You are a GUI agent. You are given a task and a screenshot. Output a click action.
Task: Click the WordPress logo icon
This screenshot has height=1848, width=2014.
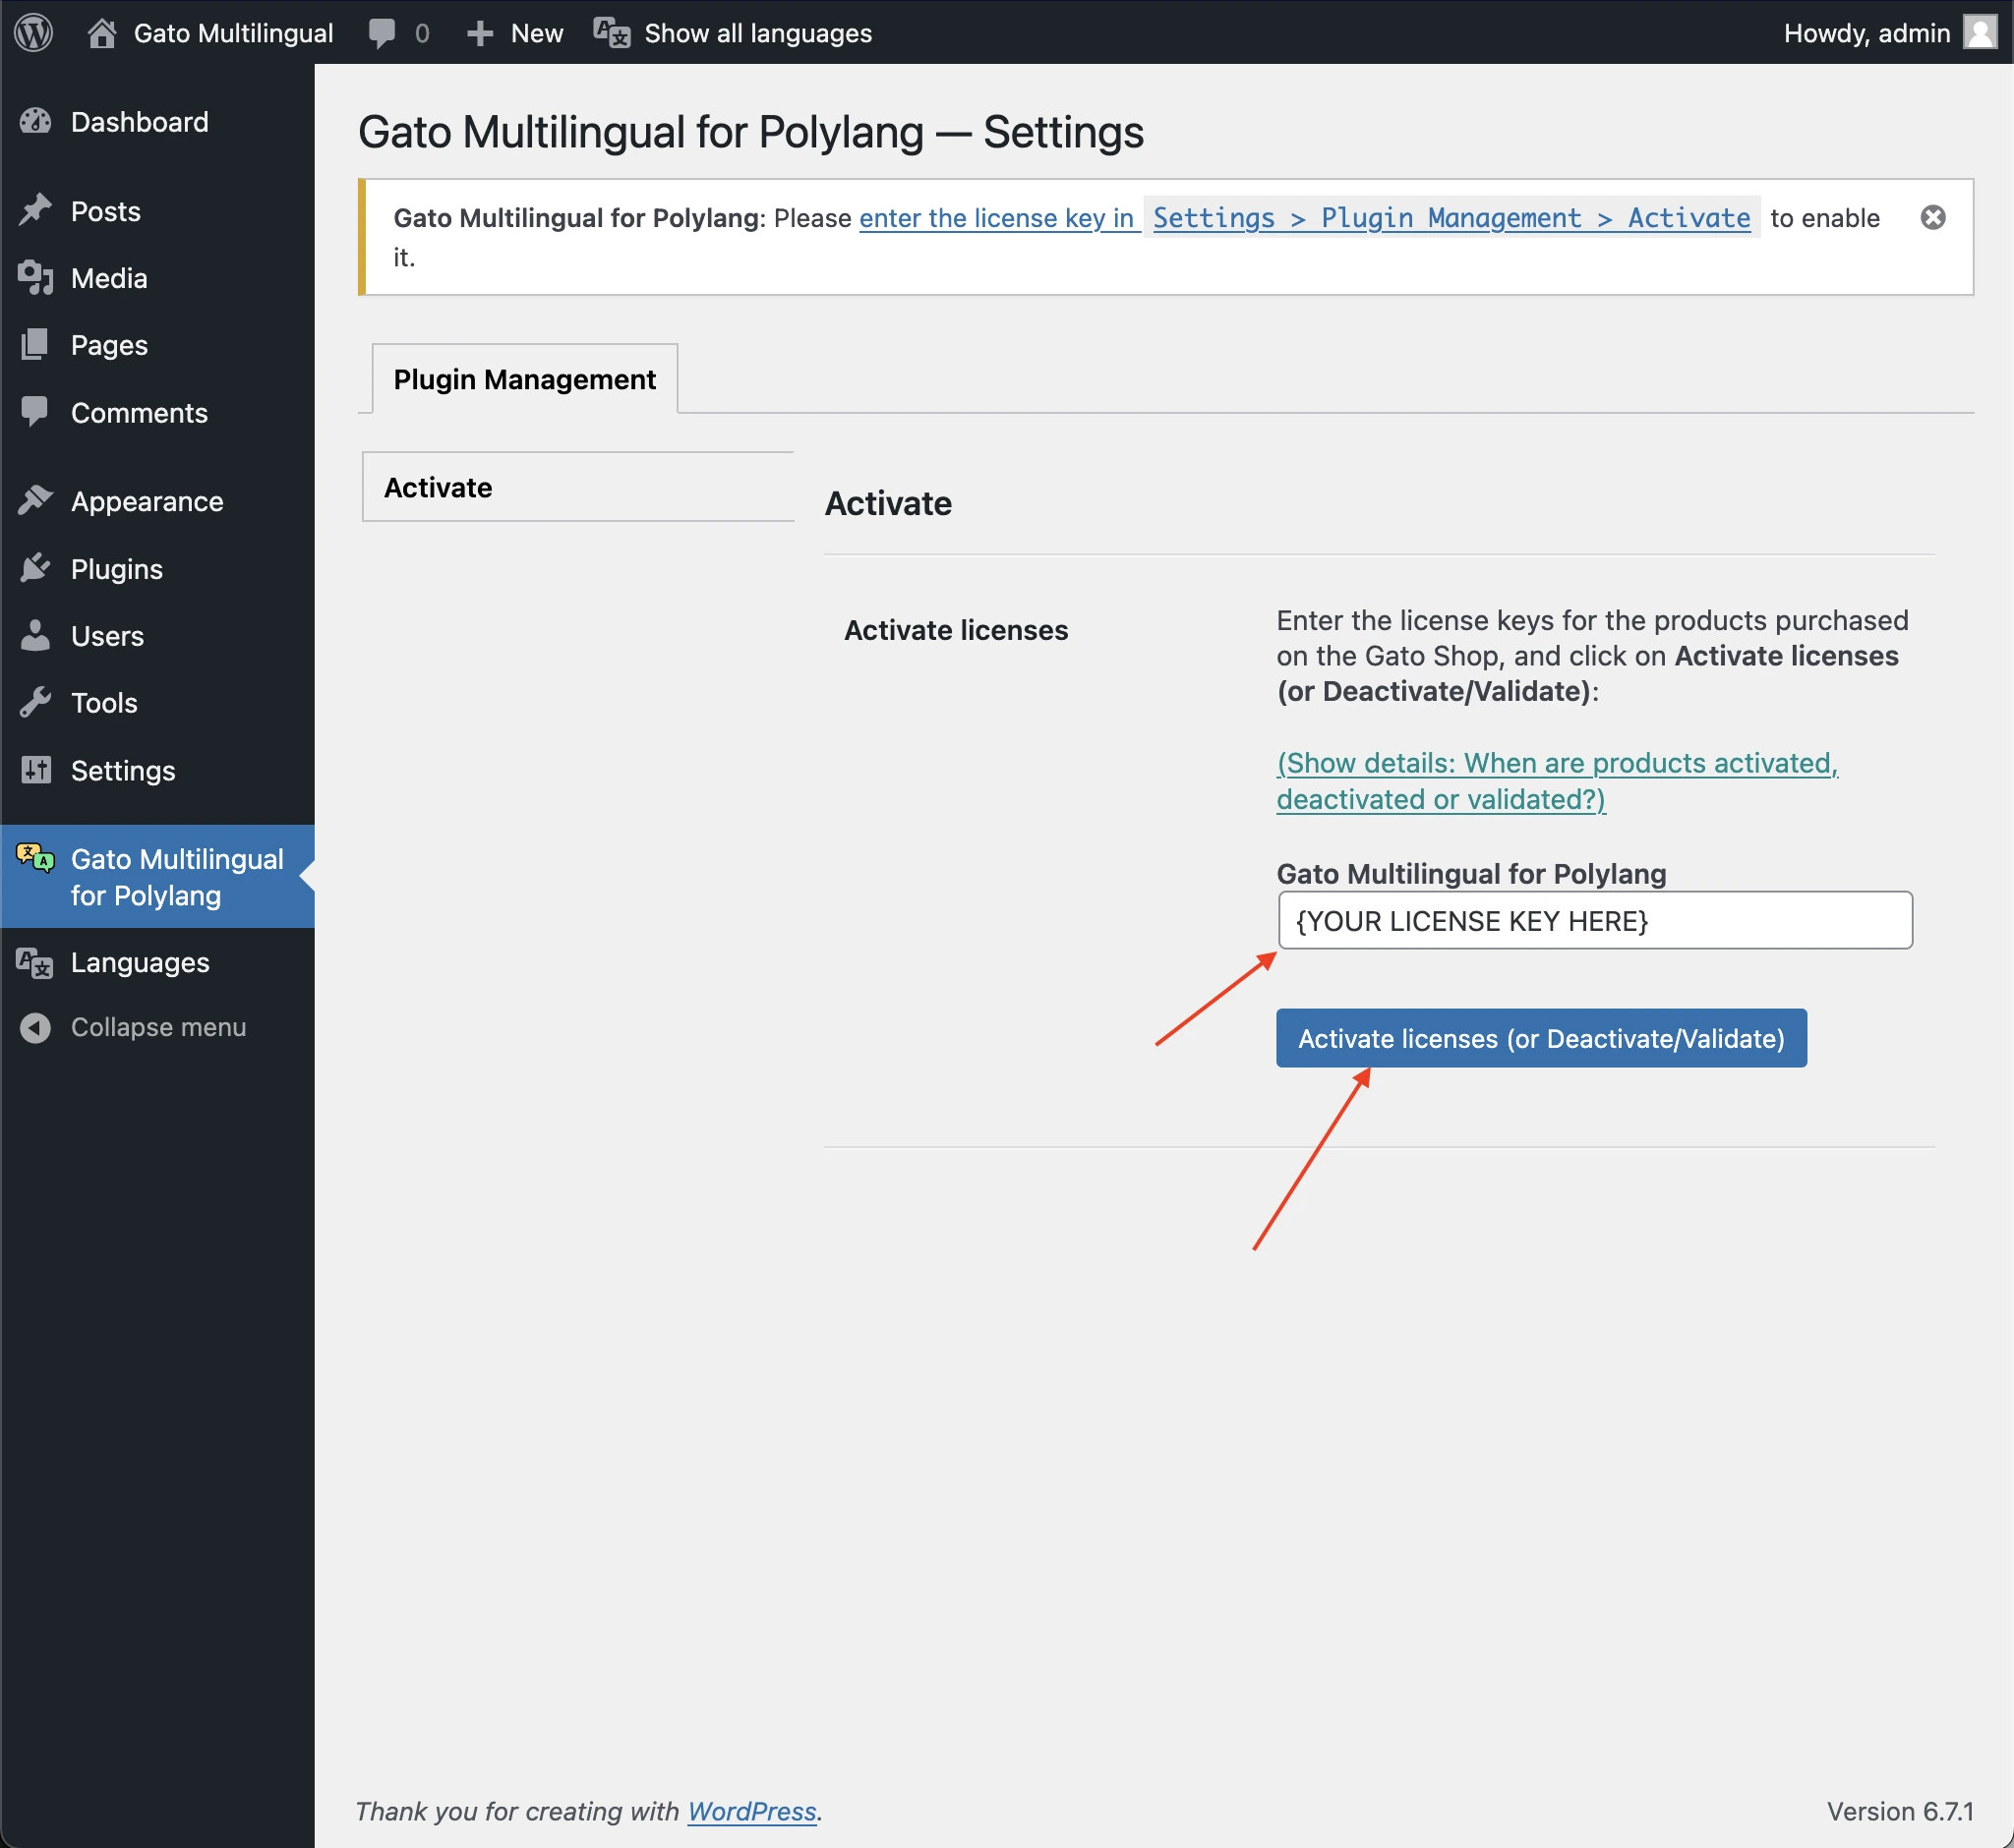(x=33, y=33)
